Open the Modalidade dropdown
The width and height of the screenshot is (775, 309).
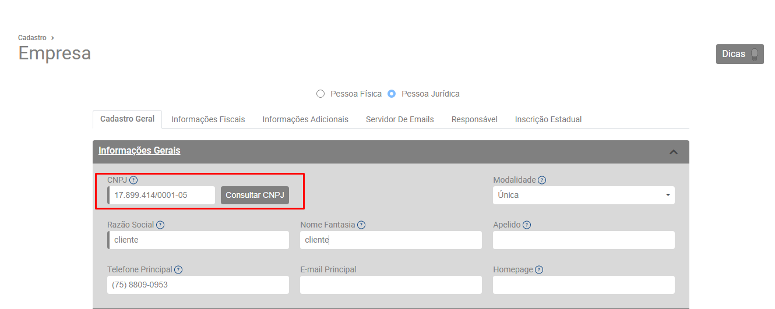click(x=583, y=196)
